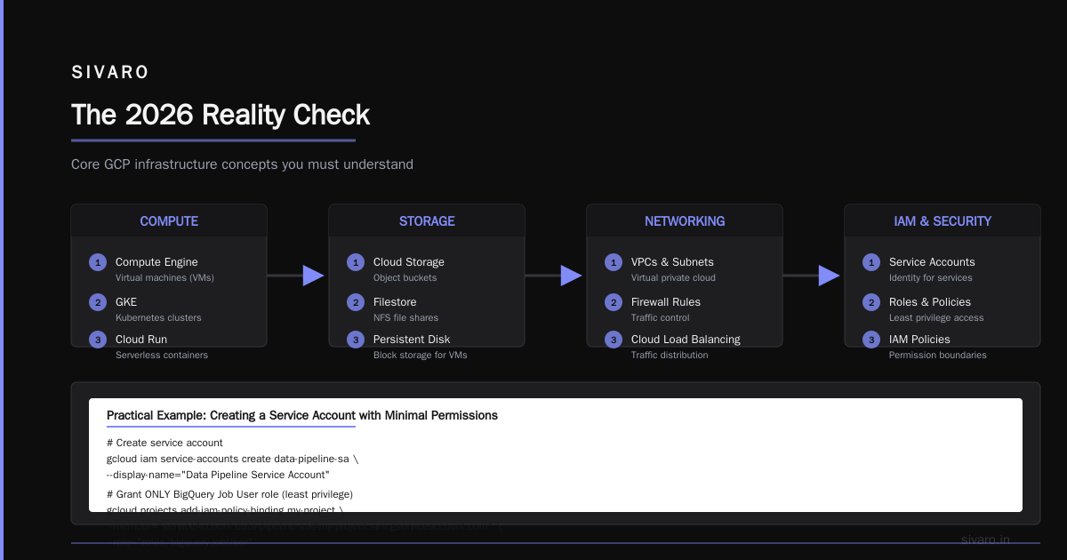Choose the GKE item
This screenshot has width=1067, height=560.
tap(126, 302)
